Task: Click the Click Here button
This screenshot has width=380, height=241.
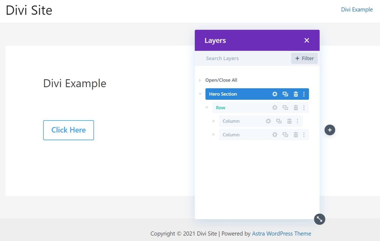Action: click(x=68, y=130)
